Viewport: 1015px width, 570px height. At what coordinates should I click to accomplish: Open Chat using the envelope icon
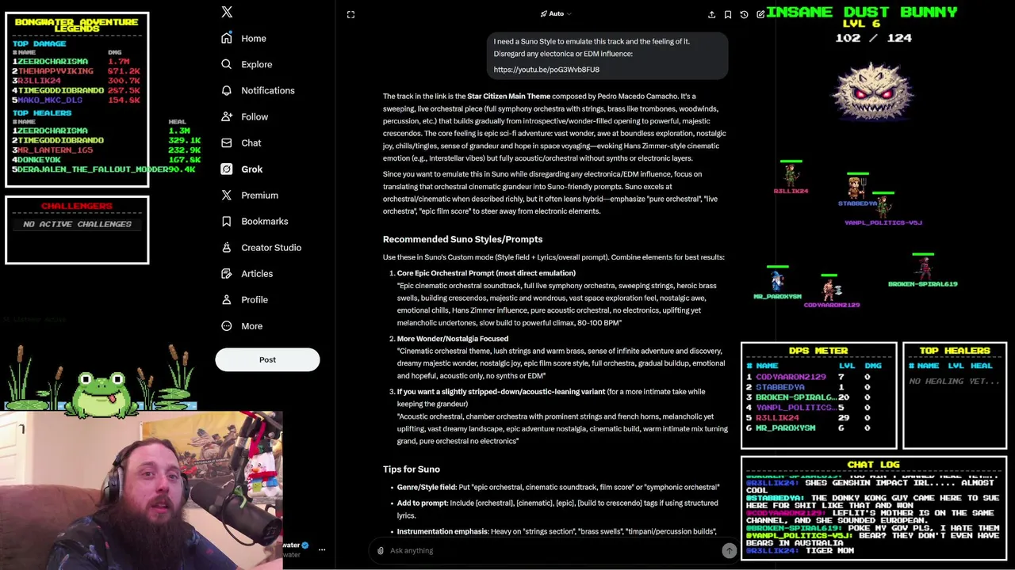tap(227, 142)
